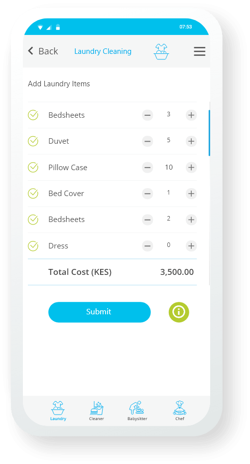Switch to the Laundry bottom tab

(x=58, y=411)
